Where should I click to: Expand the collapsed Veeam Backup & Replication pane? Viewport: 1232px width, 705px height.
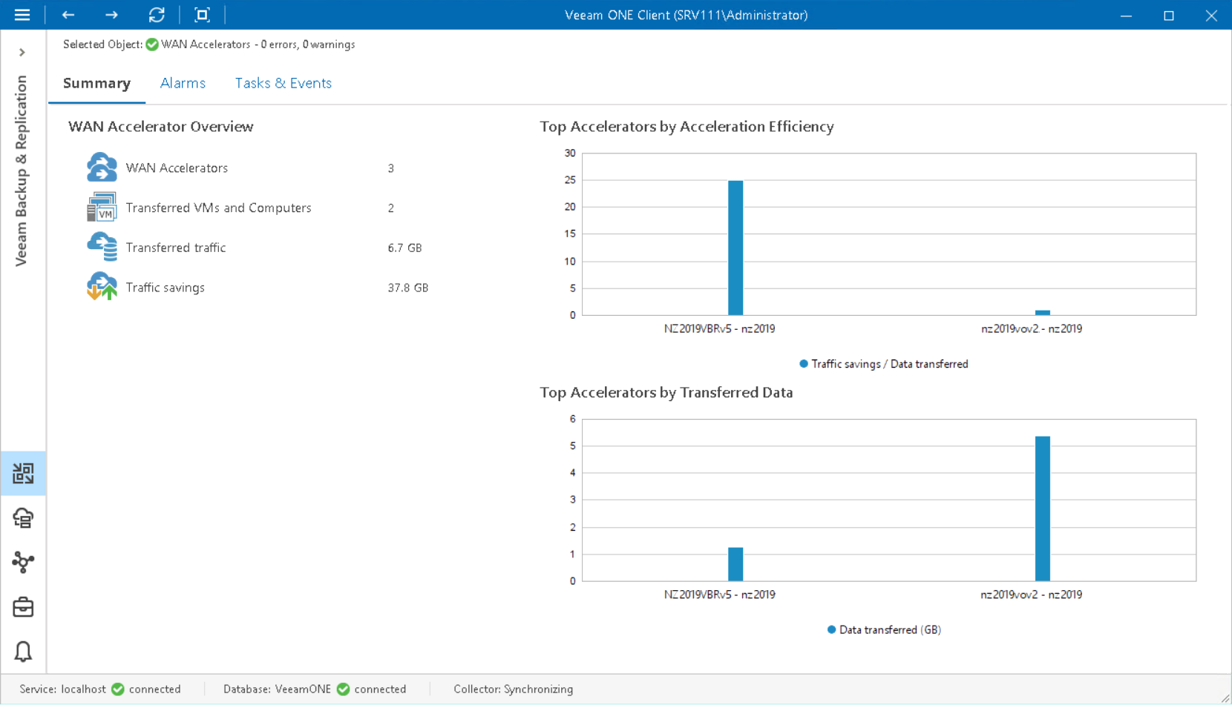(22, 53)
